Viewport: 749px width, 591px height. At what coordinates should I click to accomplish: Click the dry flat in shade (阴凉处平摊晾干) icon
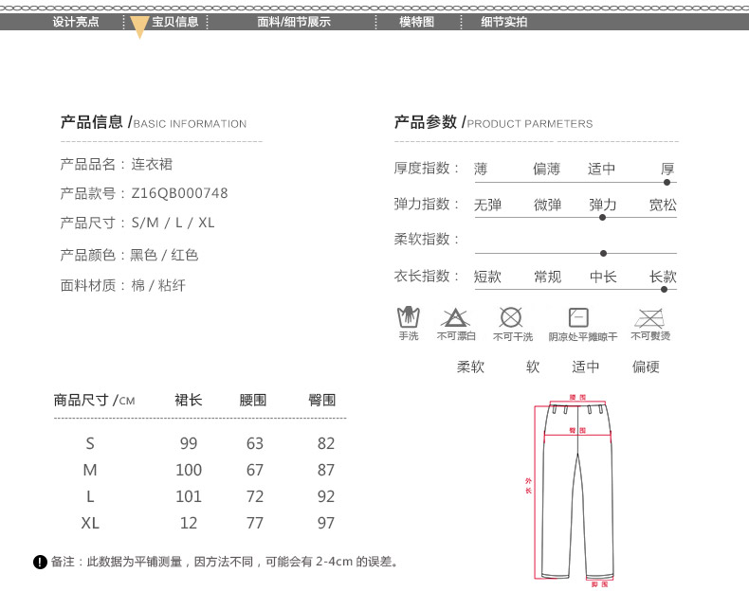tap(577, 317)
